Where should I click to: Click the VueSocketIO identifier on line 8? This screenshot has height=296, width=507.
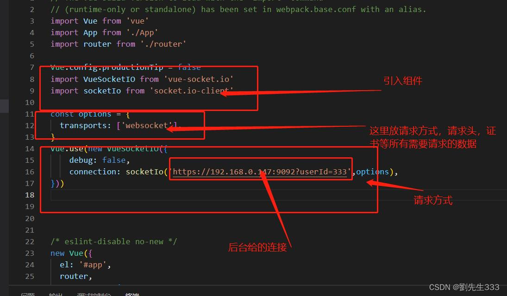pos(109,79)
